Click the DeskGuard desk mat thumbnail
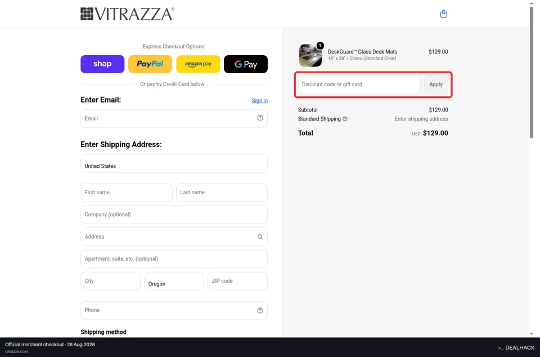 coord(310,55)
